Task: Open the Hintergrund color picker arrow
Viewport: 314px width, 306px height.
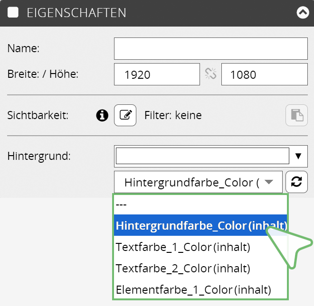Action: tap(298, 156)
